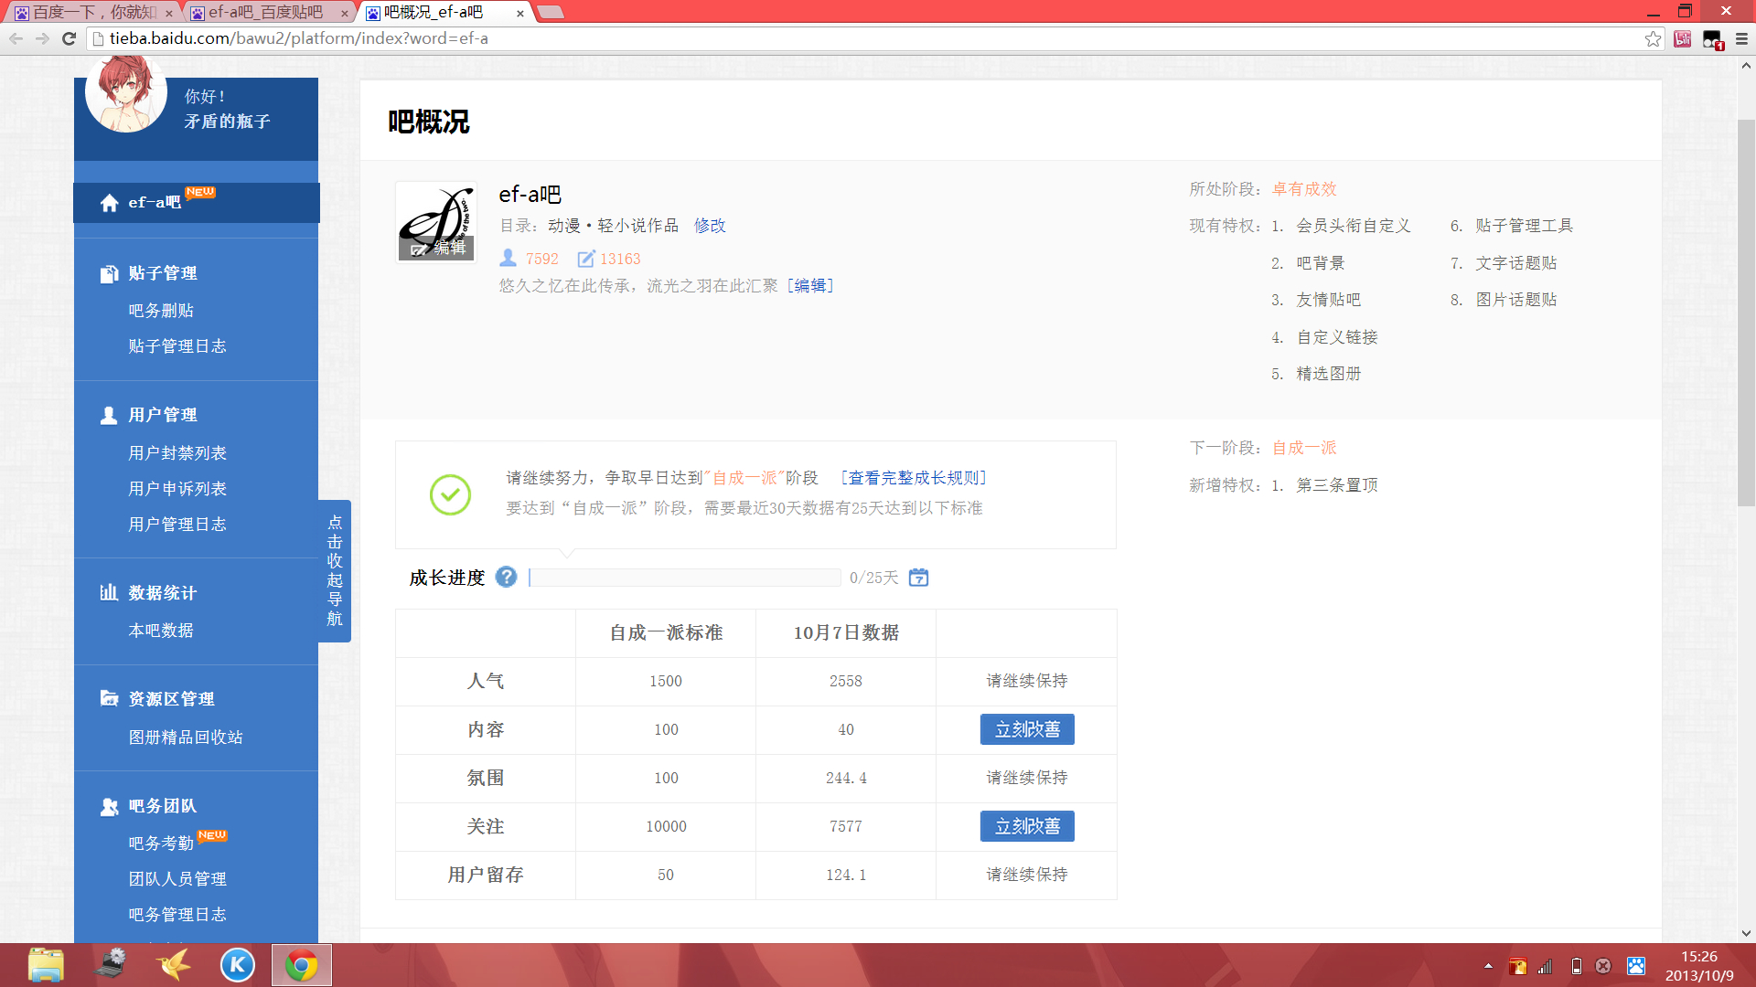Screen dimensions: 1756x987
Task: Click 修改 link next to directory
Action: pyautogui.click(x=709, y=226)
